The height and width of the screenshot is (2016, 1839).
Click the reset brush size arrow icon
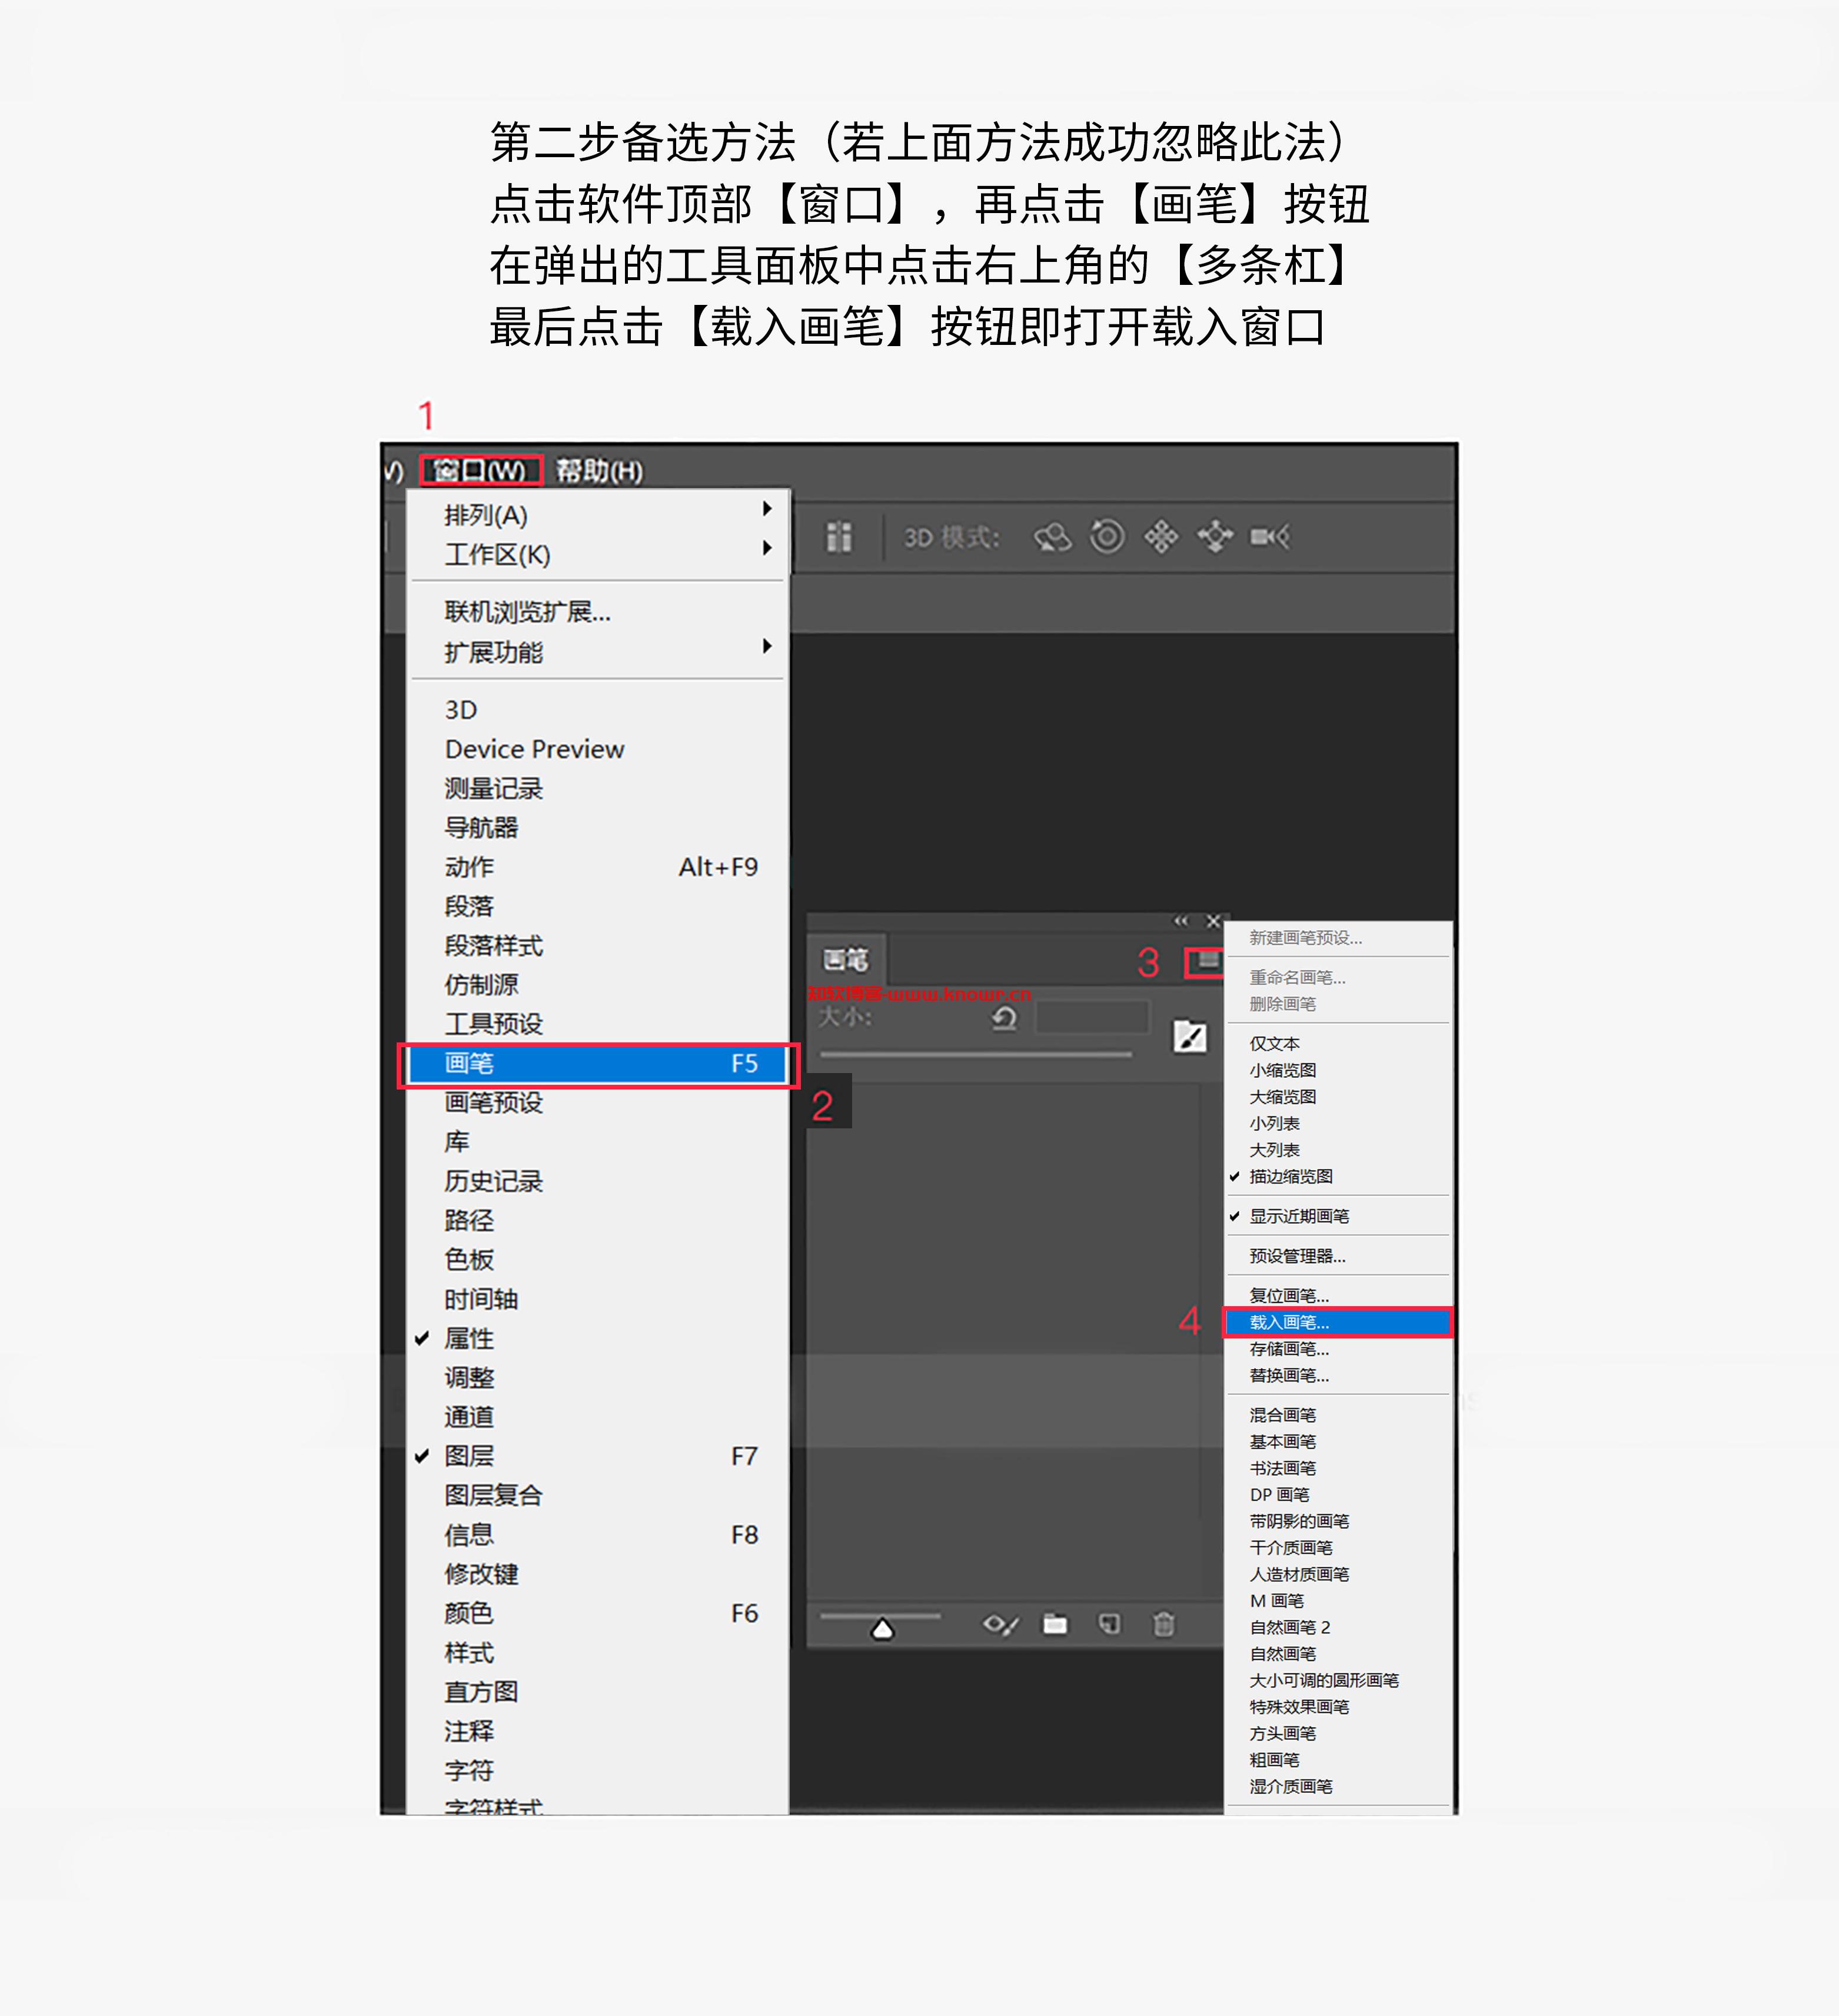(1004, 1018)
